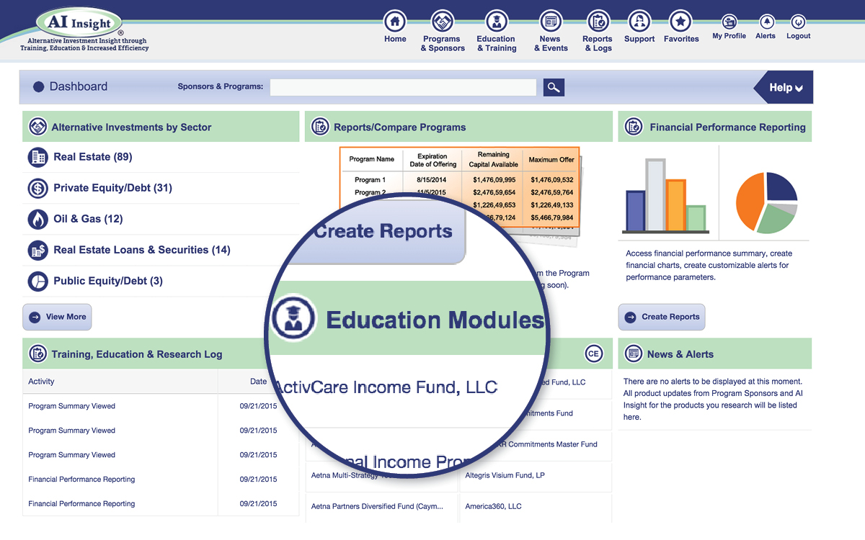Open the Reports & Logs icon
The image size is (865, 540).
pos(598,22)
